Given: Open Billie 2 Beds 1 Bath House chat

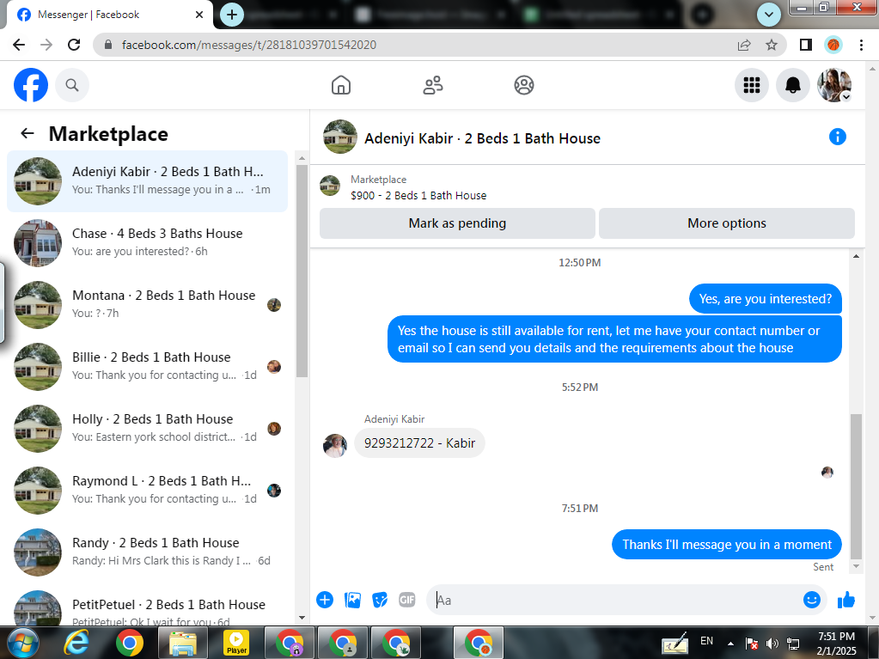Looking at the screenshot, I should tap(148, 367).
